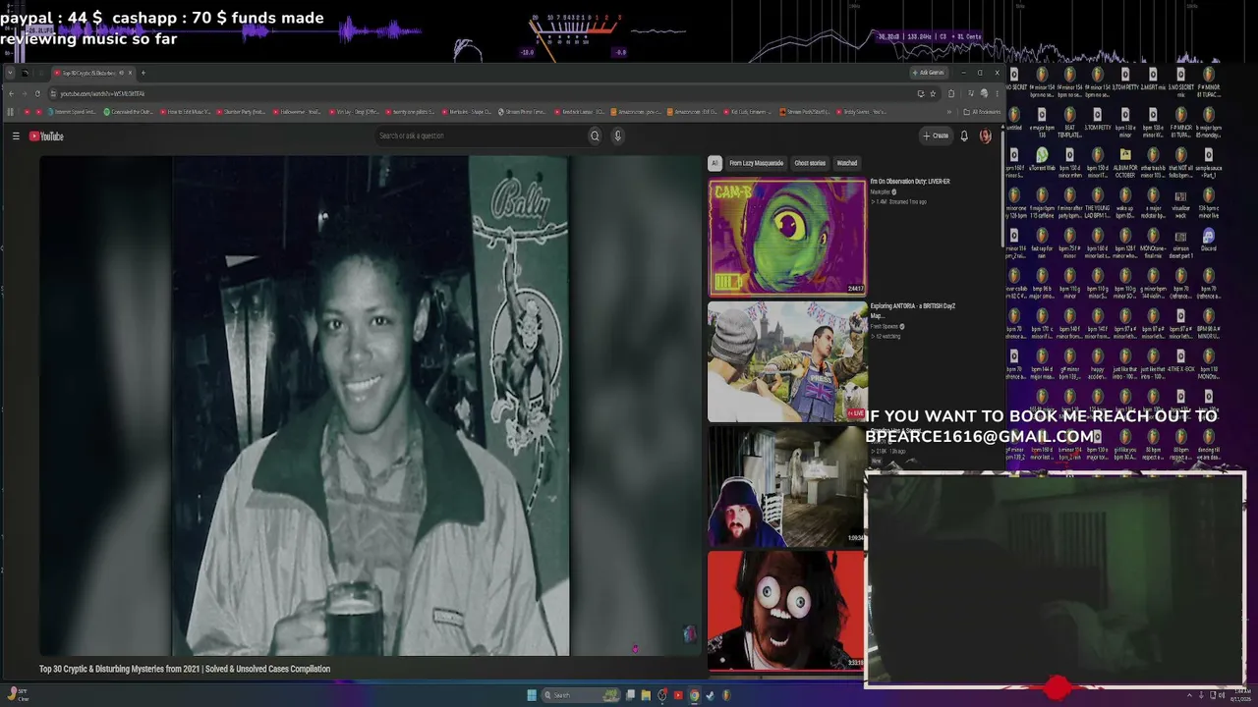Switch to Chrome in the taskbar
This screenshot has height=707, width=1258.
click(694, 695)
